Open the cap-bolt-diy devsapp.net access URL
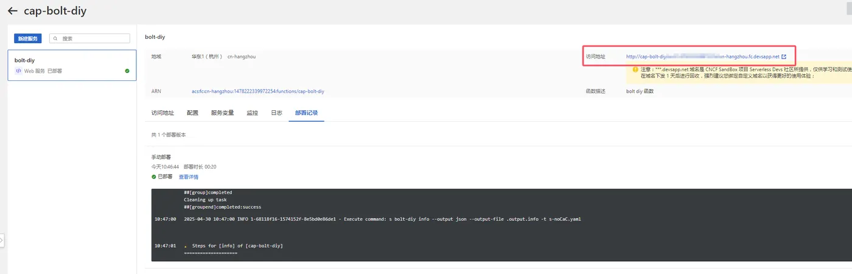852x274 pixels. click(x=702, y=57)
